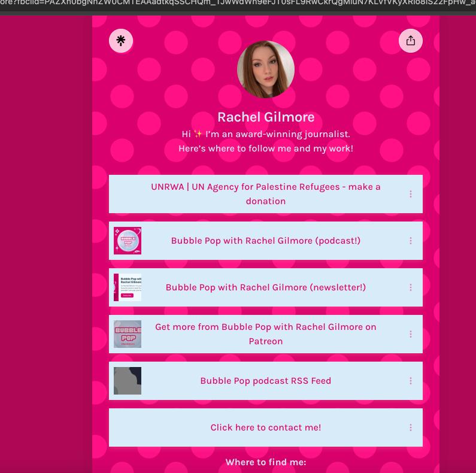The height and width of the screenshot is (473, 476).
Task: Open the share button at top right
Action: 411,41
